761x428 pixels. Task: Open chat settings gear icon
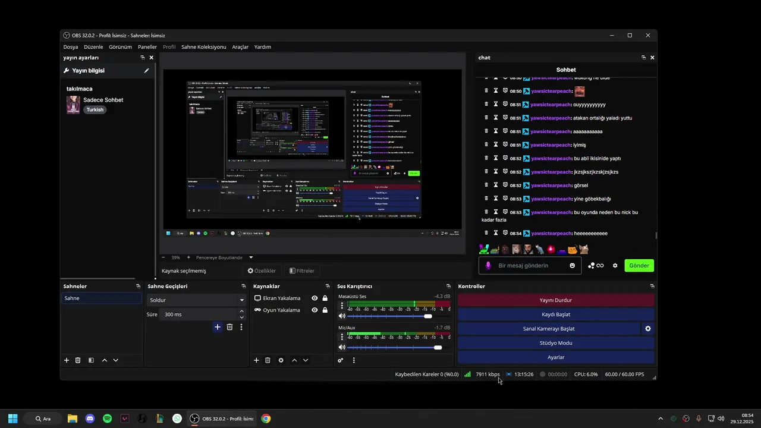coord(615,266)
